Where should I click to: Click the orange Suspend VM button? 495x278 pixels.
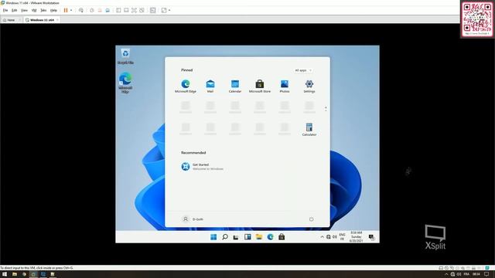tap(66, 10)
